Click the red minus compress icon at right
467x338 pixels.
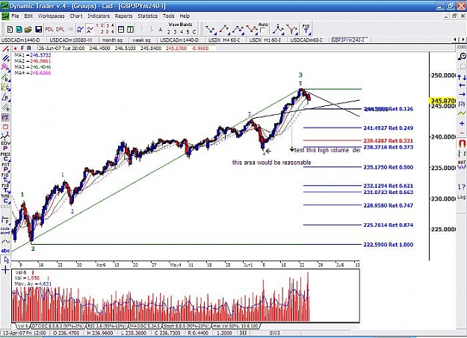click(462, 133)
